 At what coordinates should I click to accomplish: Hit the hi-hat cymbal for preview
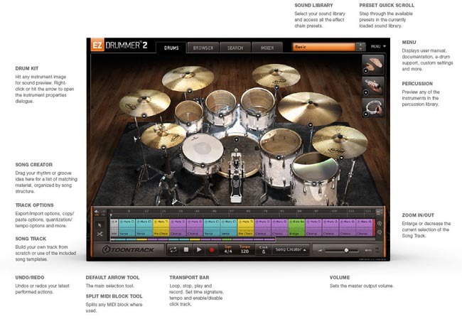(163, 136)
